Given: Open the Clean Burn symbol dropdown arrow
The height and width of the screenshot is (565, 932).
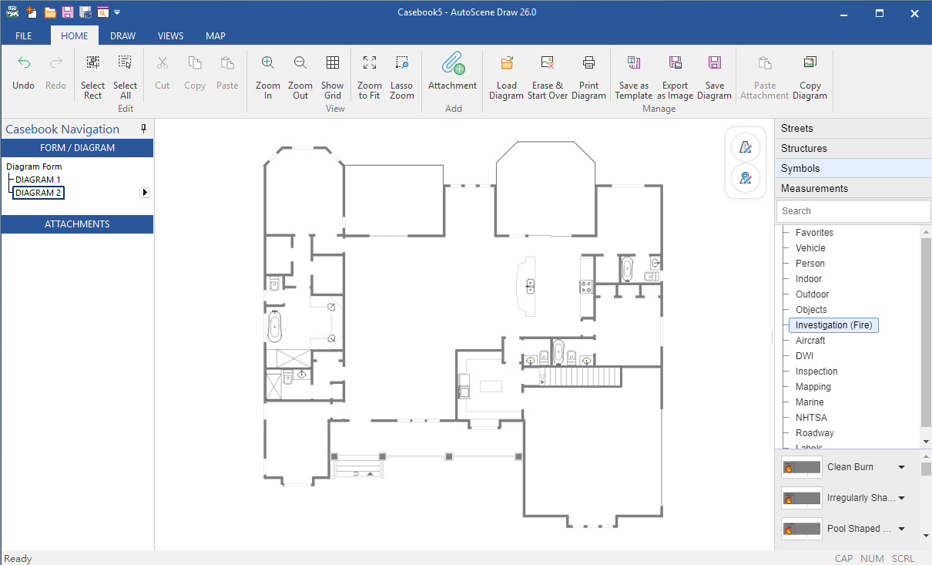Looking at the screenshot, I should tap(902, 467).
